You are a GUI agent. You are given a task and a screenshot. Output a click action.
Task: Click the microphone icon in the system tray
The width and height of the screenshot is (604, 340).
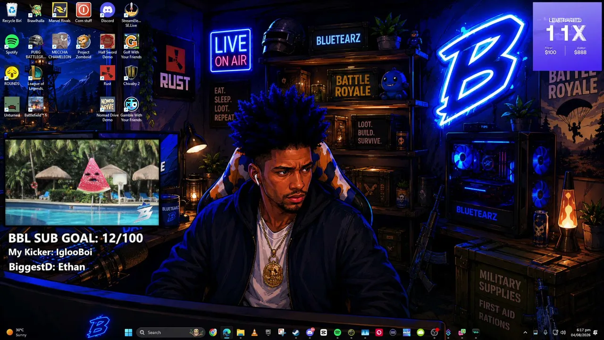point(545,332)
